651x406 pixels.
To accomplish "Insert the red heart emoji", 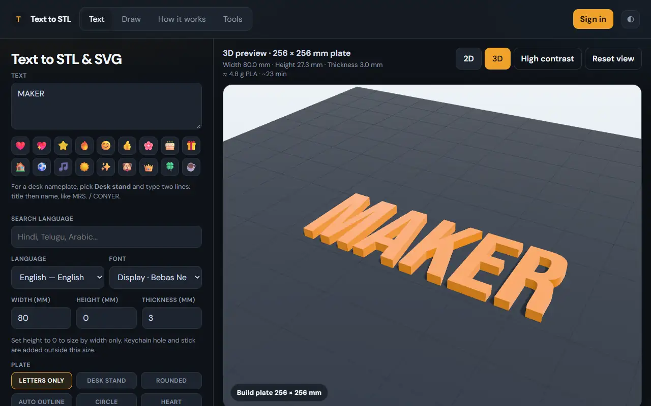I will point(20,146).
